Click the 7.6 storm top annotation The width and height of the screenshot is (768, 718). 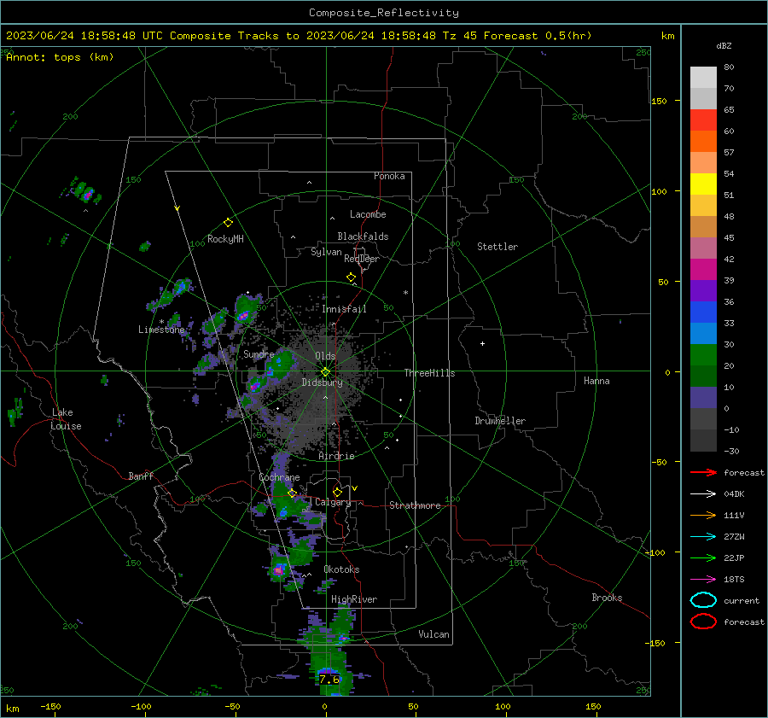click(329, 680)
